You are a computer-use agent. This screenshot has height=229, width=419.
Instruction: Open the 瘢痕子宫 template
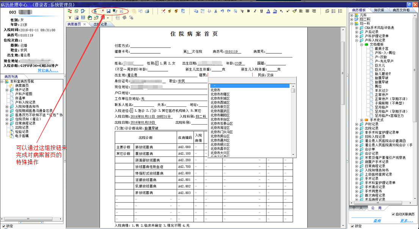tap(381, 48)
